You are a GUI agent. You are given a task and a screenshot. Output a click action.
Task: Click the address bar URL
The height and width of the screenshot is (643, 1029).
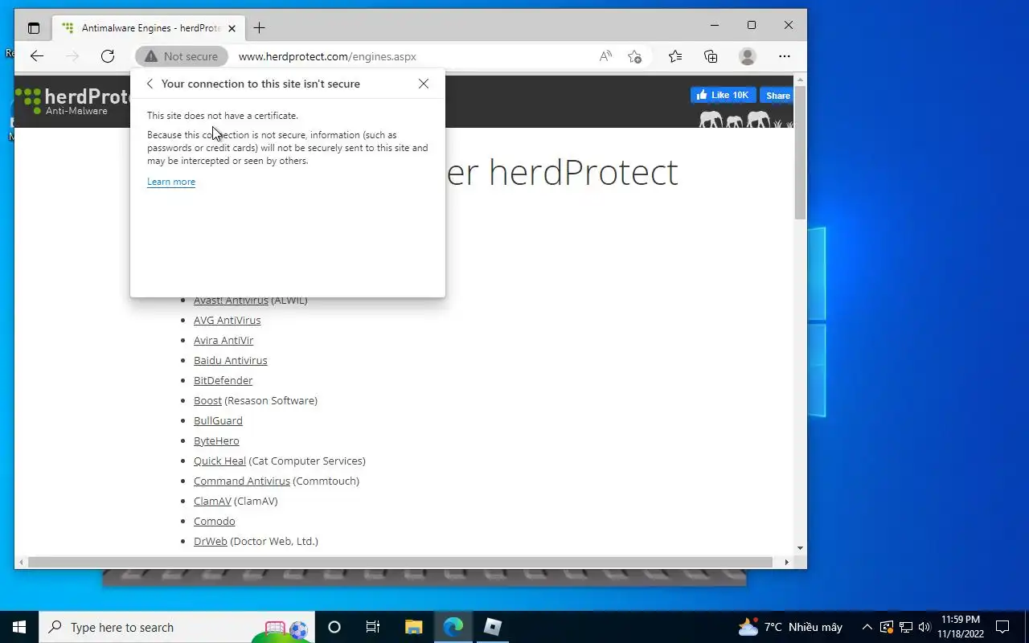click(327, 56)
